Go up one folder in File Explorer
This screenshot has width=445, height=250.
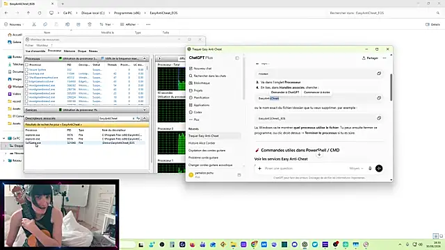tap(29, 13)
